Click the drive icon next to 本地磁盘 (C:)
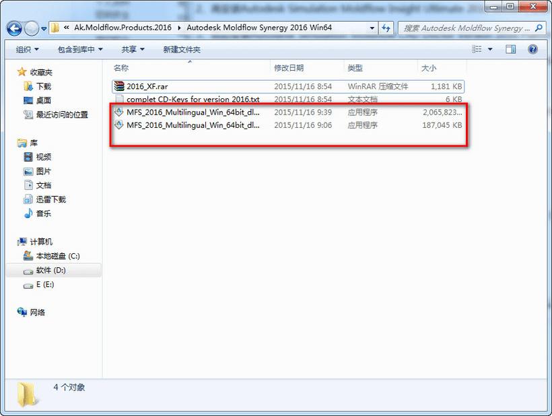This screenshot has width=552, height=416. [28, 256]
